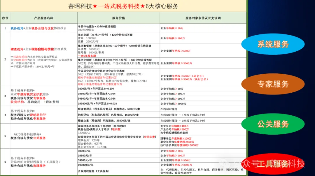This screenshot has height=176, width=315.
Task: Click the 单份体检报告+30分钟在线答疑 price cell
Action: (118, 28)
